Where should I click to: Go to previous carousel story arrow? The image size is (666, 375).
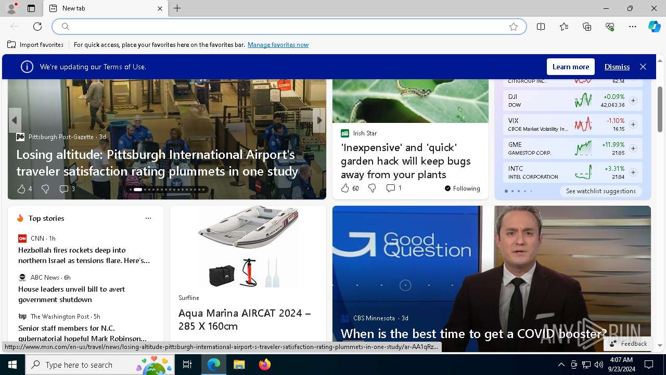[x=15, y=120]
